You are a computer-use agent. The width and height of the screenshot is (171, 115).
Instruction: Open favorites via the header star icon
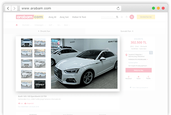[x=122, y=17]
